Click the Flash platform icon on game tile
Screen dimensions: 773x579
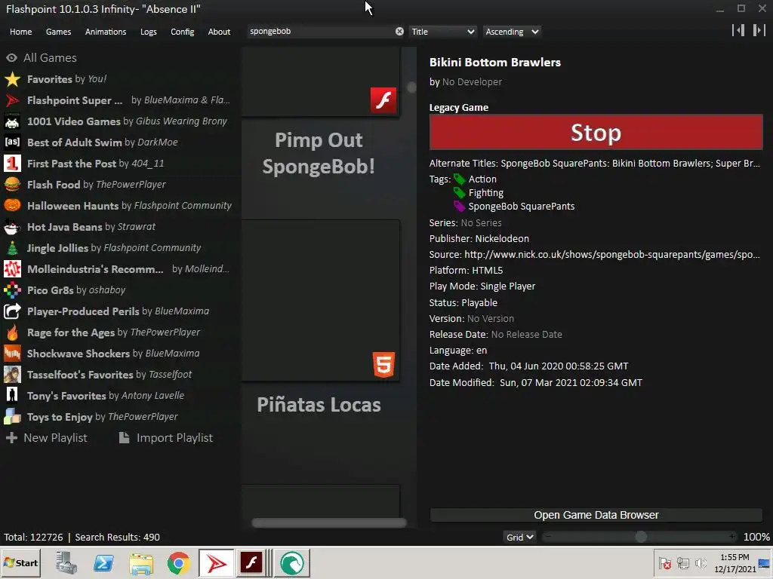click(x=383, y=100)
